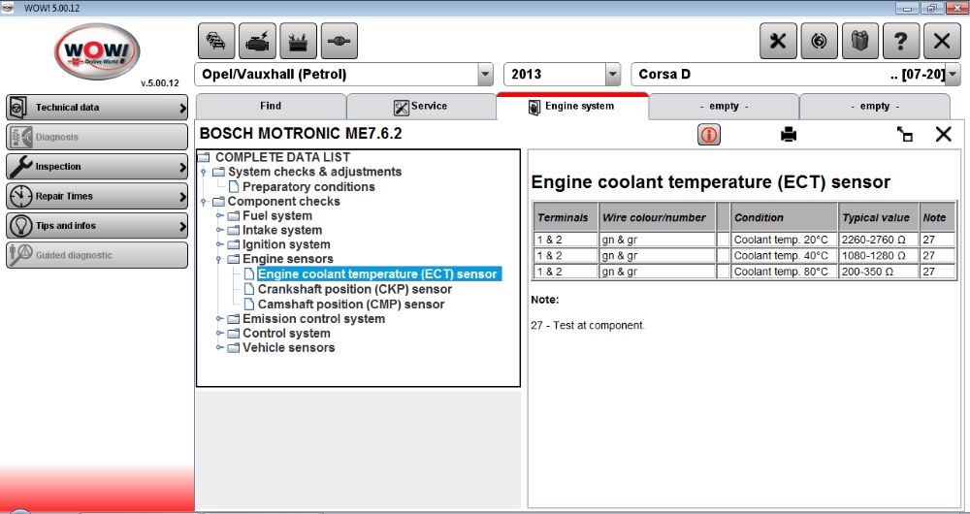This screenshot has height=514, width=970.
Task: Open Tips and infos menu
Action: tap(97, 226)
